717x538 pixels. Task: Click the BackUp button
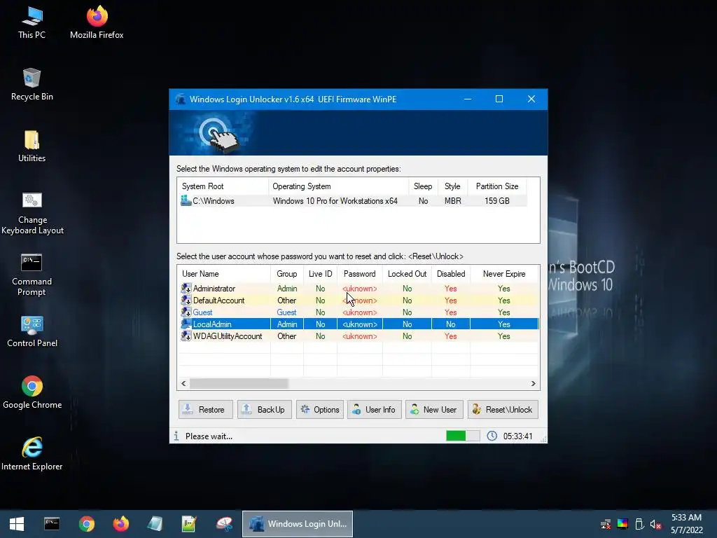coord(264,409)
